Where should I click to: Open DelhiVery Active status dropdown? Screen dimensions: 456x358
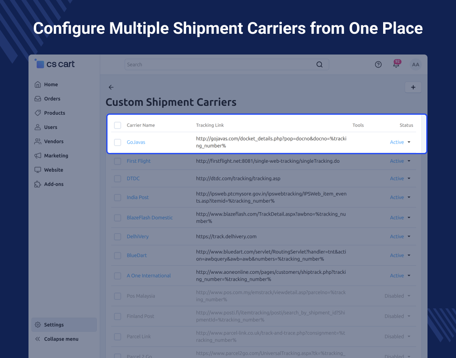[x=400, y=236]
